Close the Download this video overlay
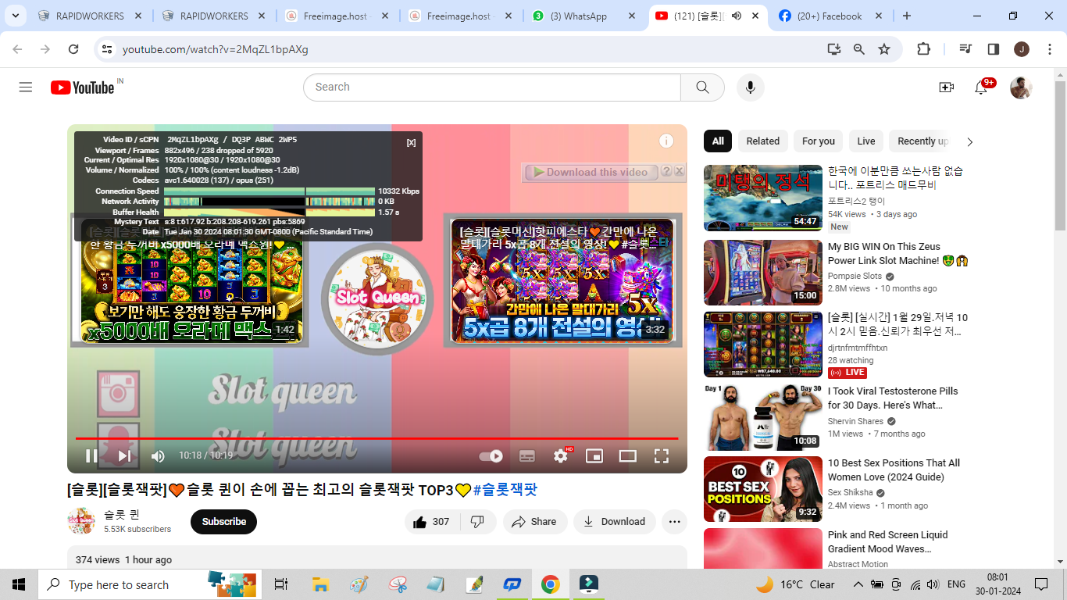 [x=679, y=171]
